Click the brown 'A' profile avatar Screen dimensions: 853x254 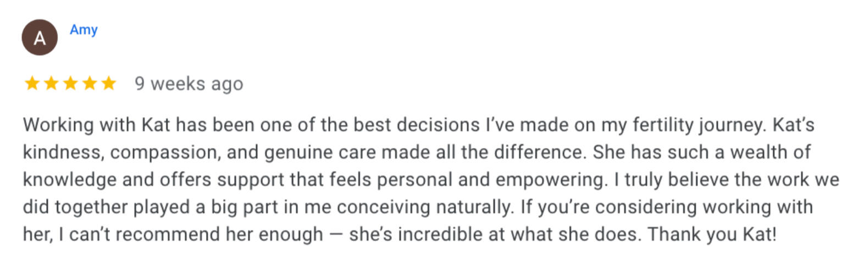tap(39, 37)
